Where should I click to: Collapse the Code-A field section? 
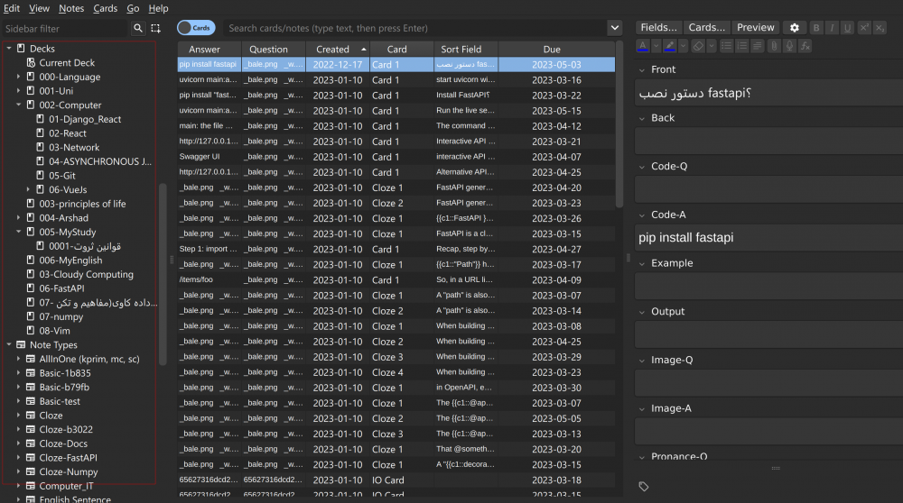[641, 215]
